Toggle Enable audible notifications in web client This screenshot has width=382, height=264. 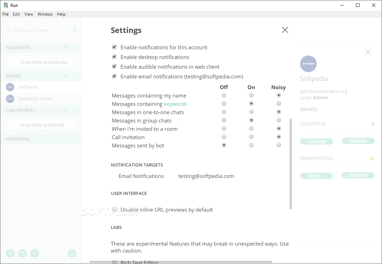[114, 67]
